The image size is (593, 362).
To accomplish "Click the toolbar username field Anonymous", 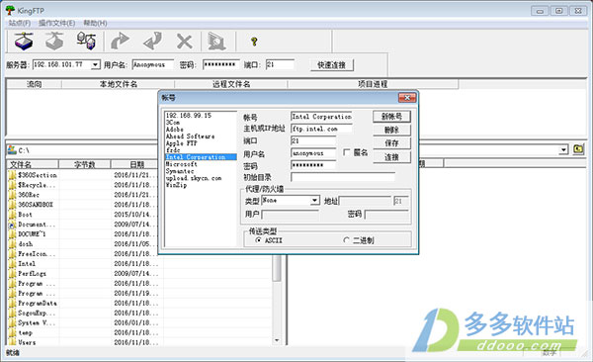I will (x=153, y=64).
